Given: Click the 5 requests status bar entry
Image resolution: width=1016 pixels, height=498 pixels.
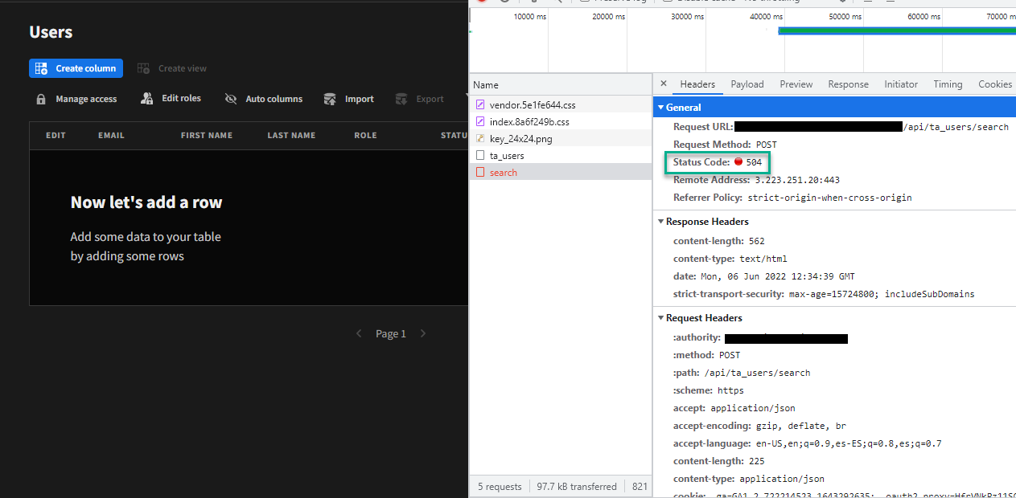Looking at the screenshot, I should point(500,486).
